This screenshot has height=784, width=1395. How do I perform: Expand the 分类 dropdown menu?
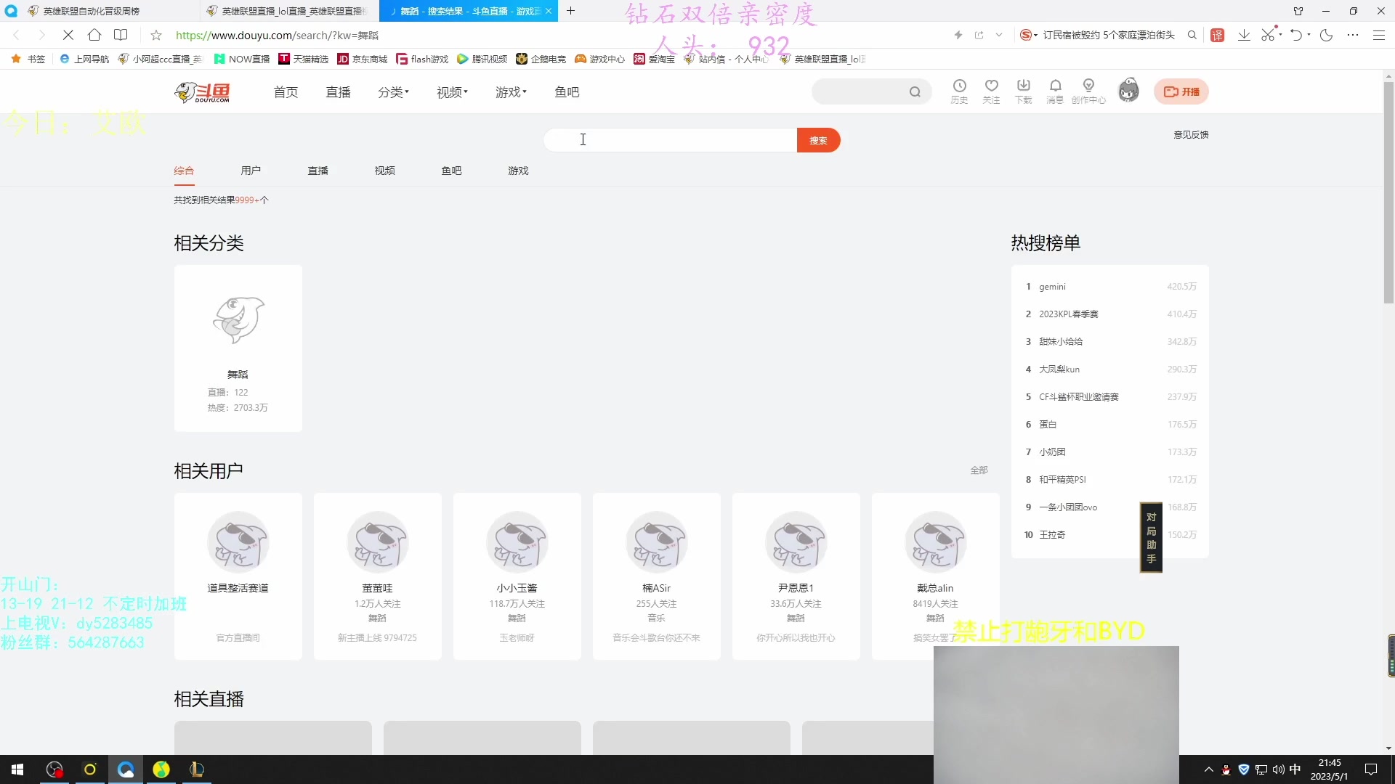393,92
